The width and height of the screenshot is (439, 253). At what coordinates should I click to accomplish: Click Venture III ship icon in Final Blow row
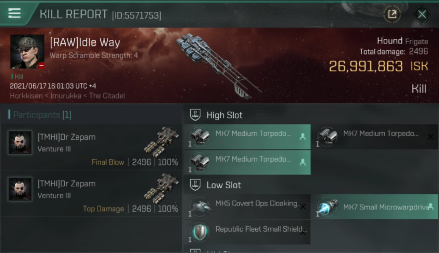click(x=161, y=142)
